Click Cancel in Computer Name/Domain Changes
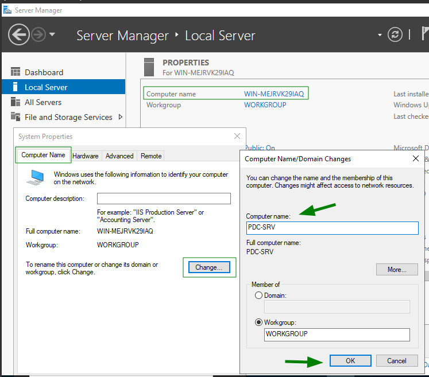Image resolution: width=429 pixels, height=377 pixels. [x=397, y=360]
